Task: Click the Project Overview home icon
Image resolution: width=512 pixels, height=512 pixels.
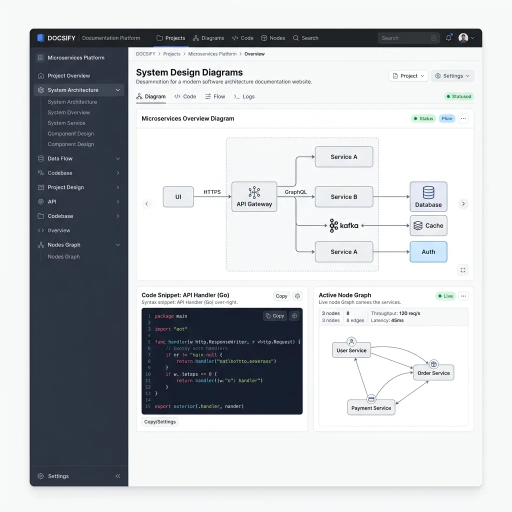Action: tap(41, 76)
